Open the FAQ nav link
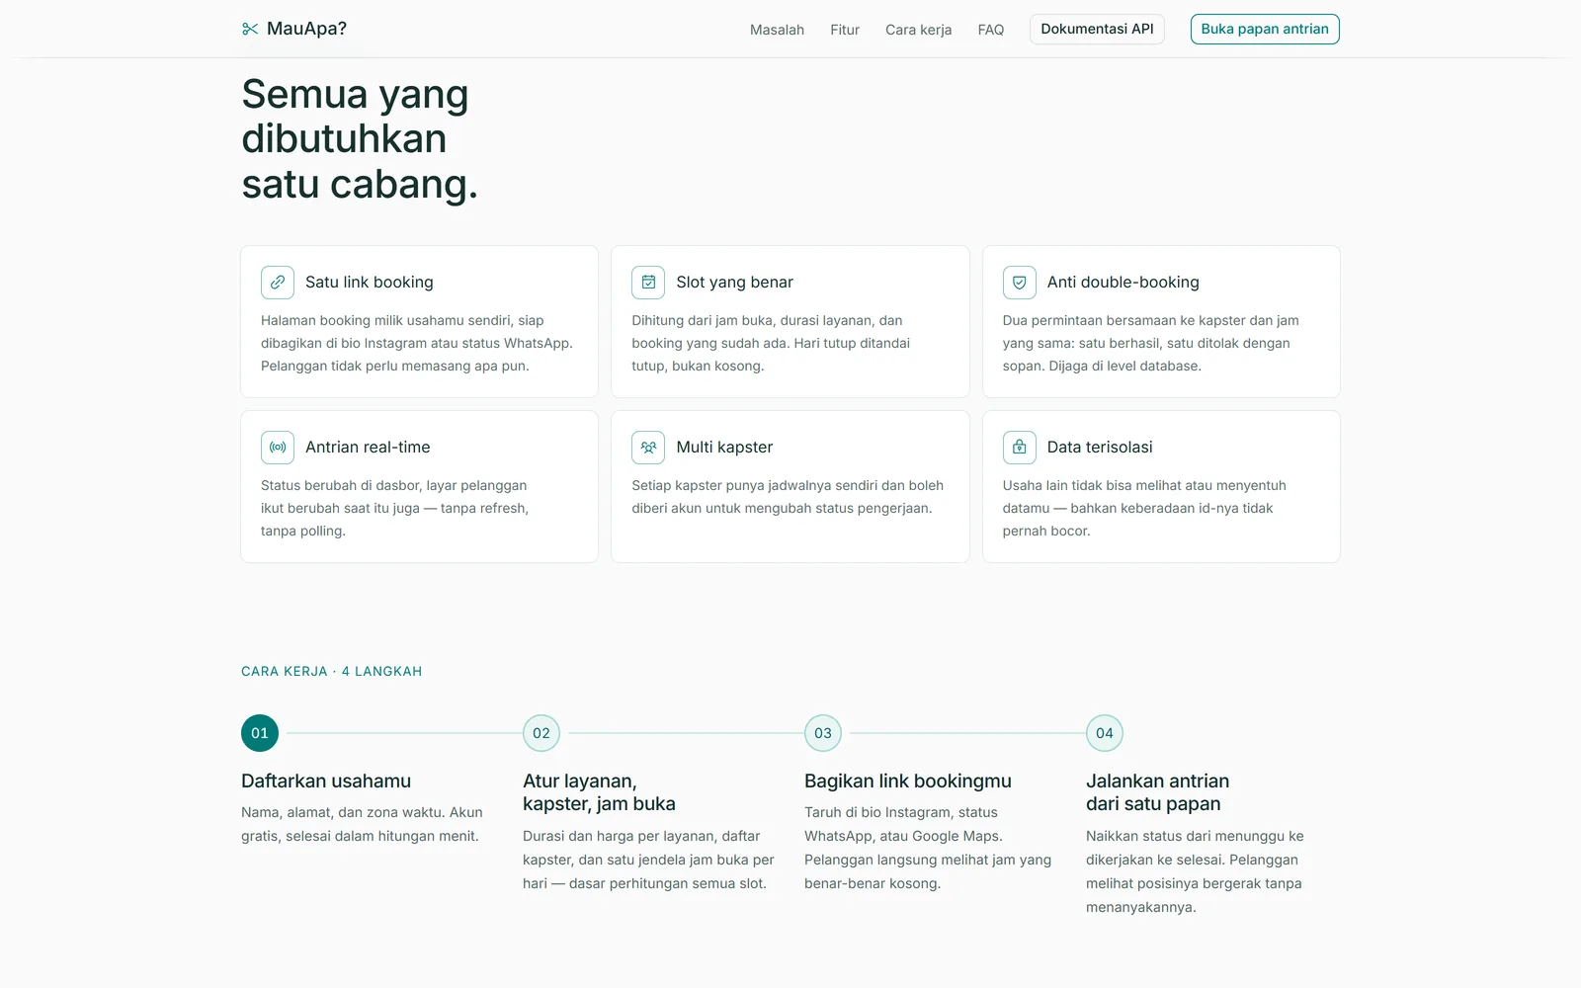This screenshot has height=988, width=1581. 991,30
